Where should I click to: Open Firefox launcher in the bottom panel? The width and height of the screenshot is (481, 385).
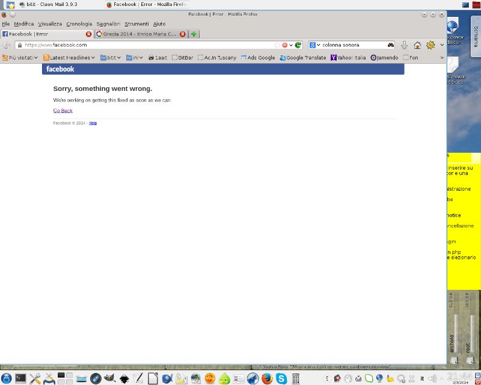point(267,378)
